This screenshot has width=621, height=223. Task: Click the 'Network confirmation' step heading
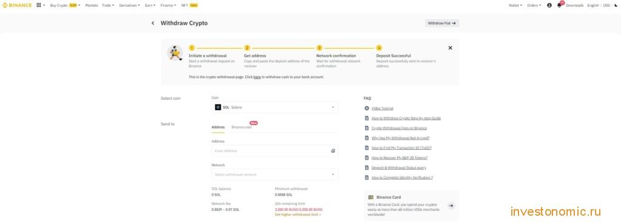(336, 56)
